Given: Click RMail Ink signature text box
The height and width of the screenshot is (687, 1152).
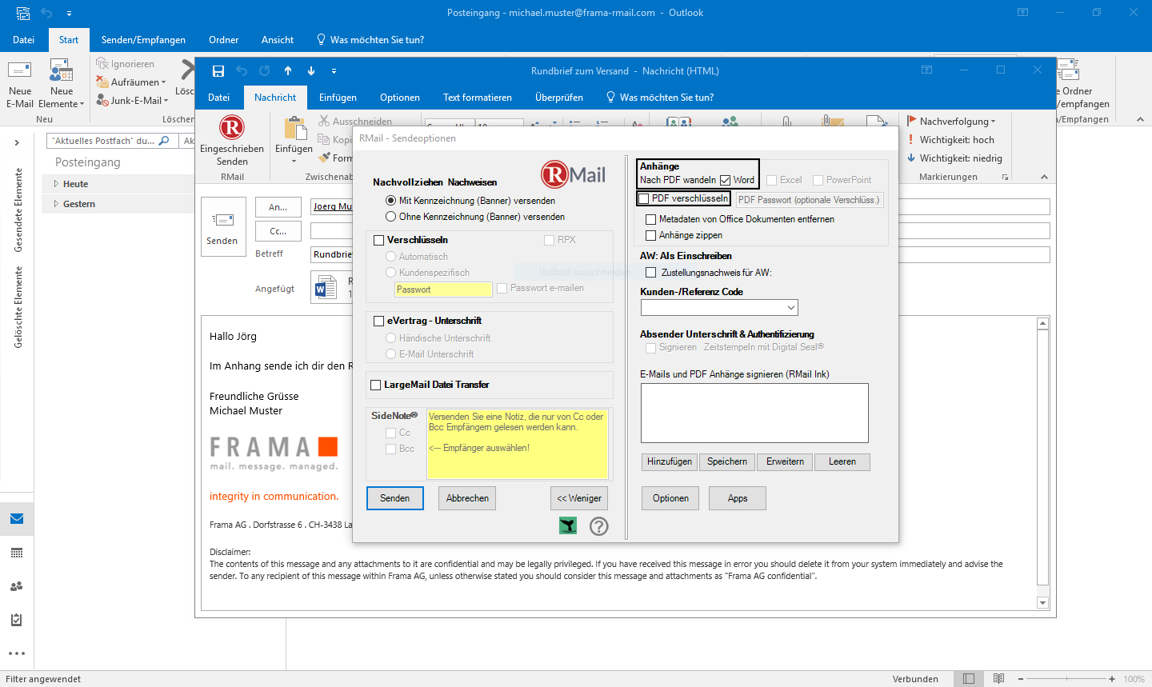Looking at the screenshot, I should coord(754,413).
